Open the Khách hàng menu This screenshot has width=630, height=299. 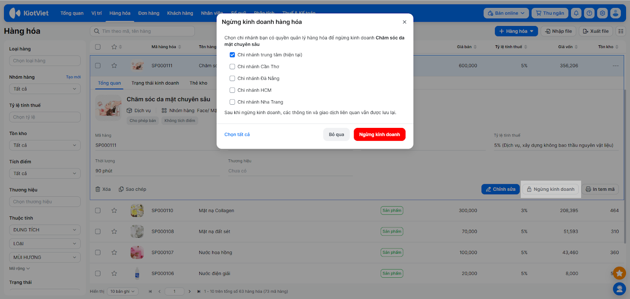click(x=180, y=13)
